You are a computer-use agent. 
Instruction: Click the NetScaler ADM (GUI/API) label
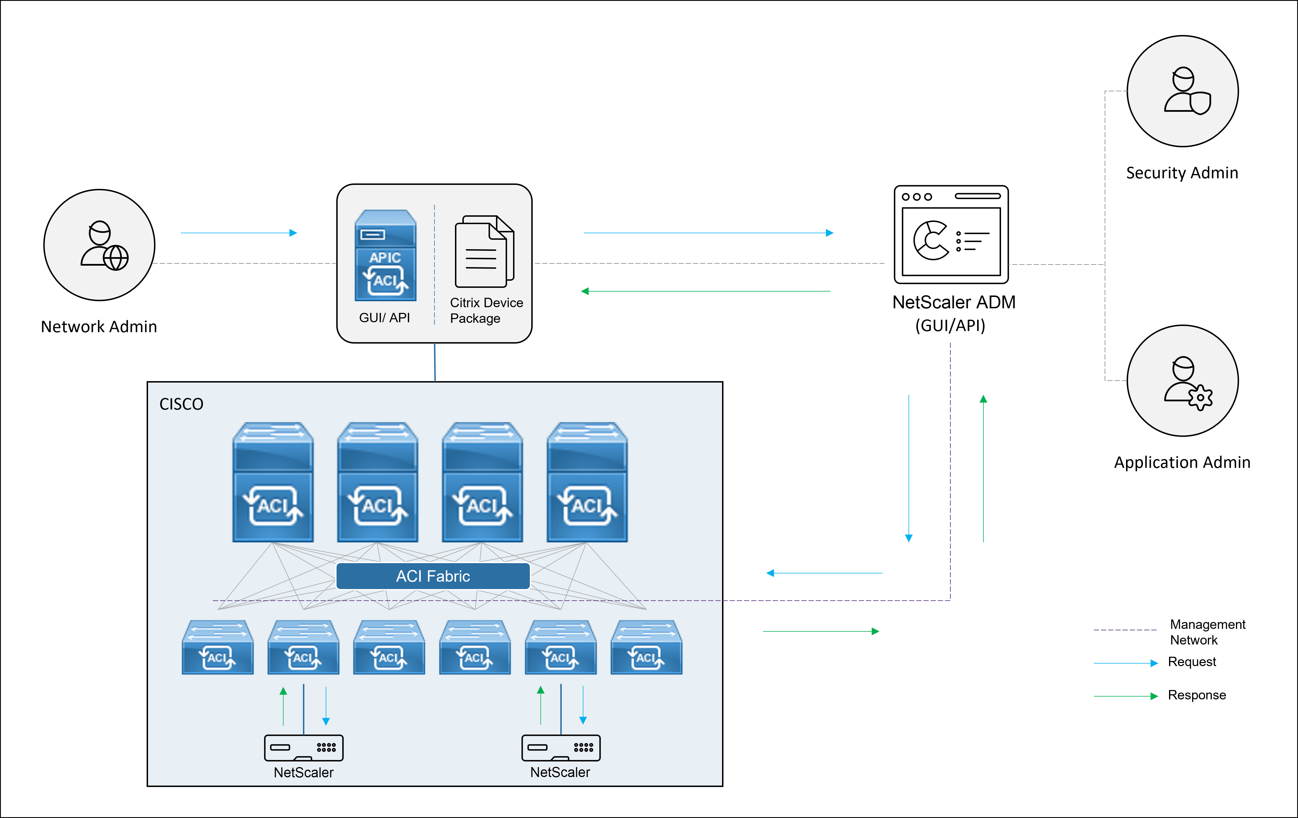tap(953, 314)
